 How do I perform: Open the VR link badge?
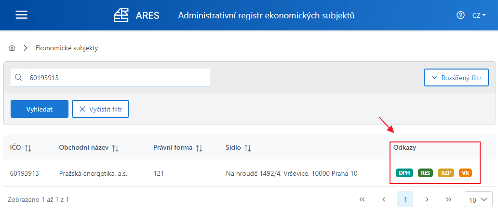click(466, 173)
